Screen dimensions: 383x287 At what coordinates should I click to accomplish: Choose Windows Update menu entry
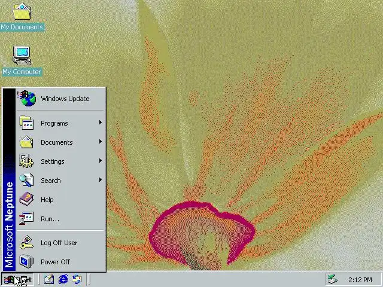(60, 98)
